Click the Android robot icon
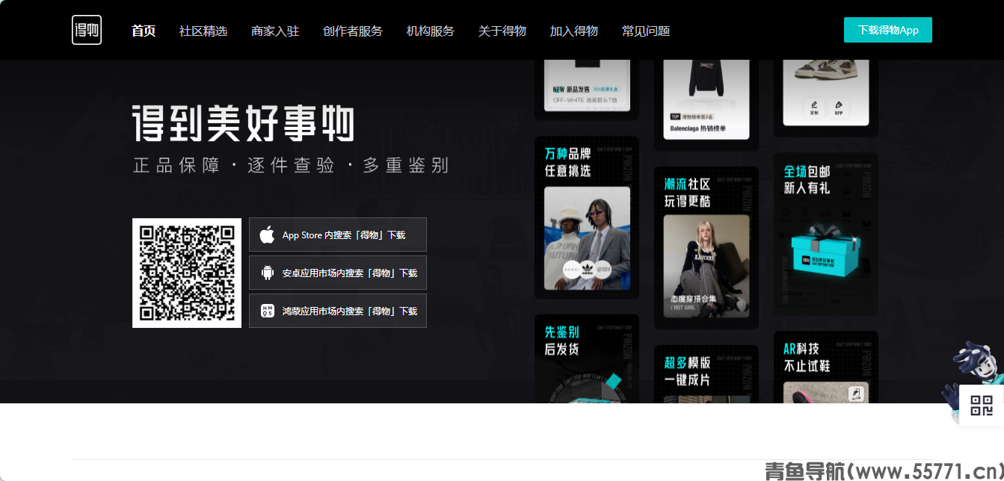 coord(268,273)
